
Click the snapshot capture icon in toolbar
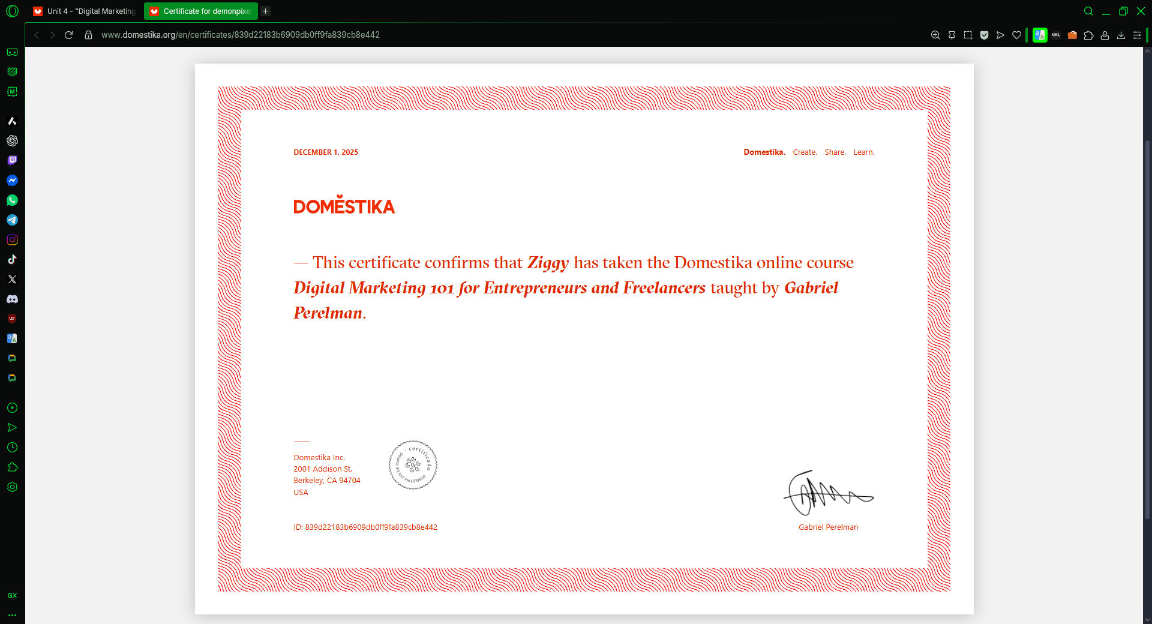click(968, 35)
